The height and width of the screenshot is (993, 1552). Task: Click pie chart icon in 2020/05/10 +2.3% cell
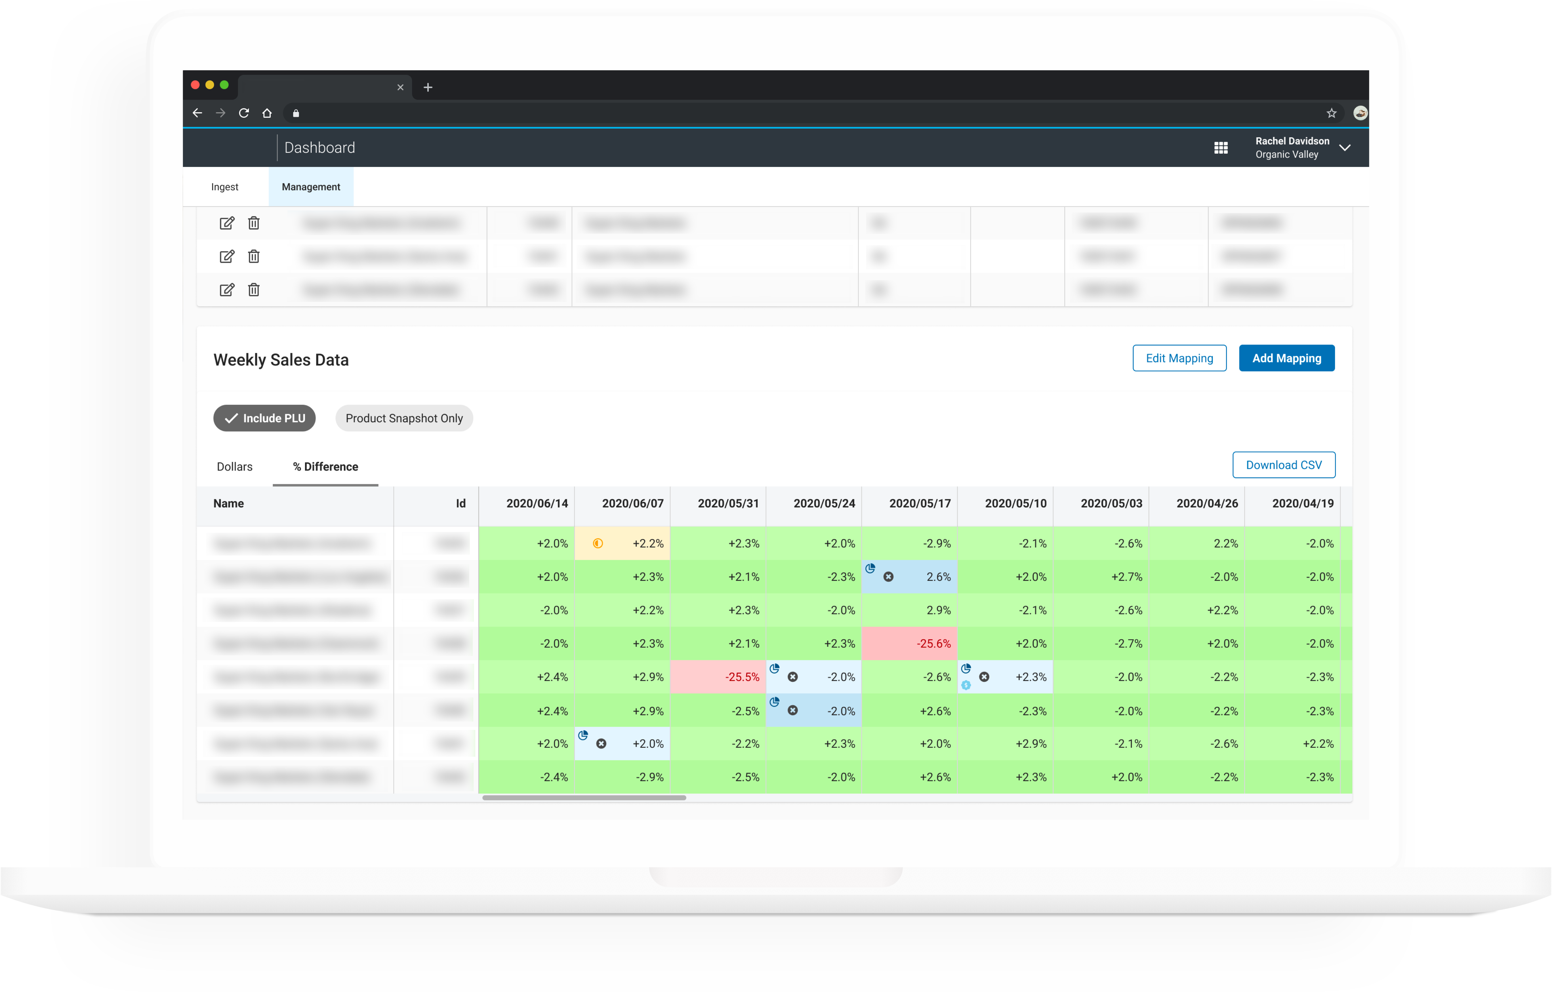click(966, 669)
